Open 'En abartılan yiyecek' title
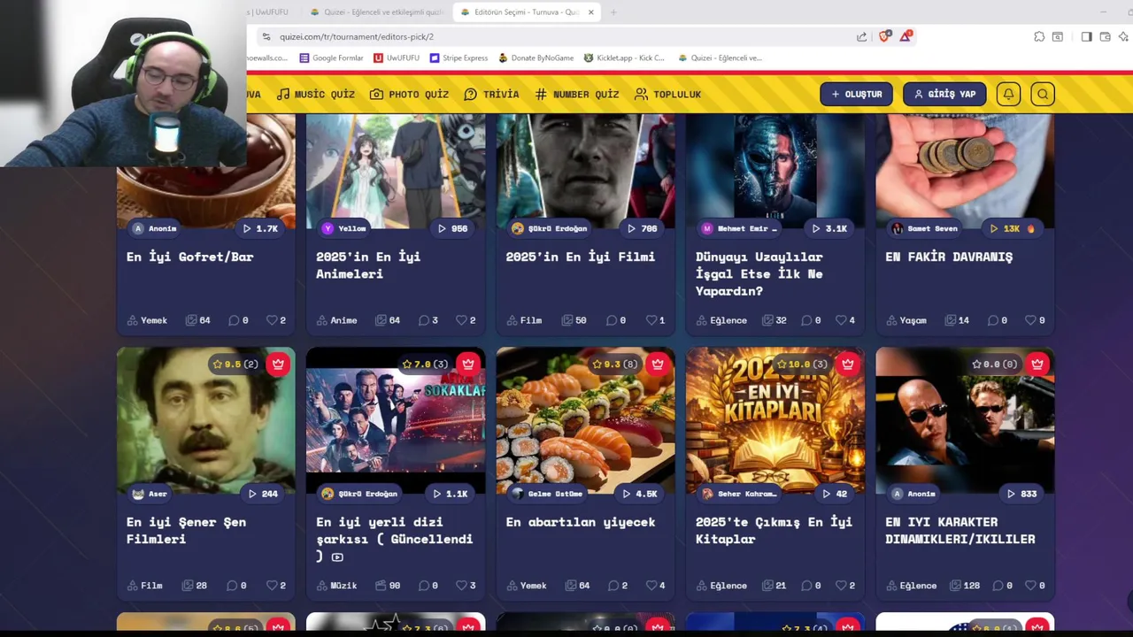 [581, 522]
